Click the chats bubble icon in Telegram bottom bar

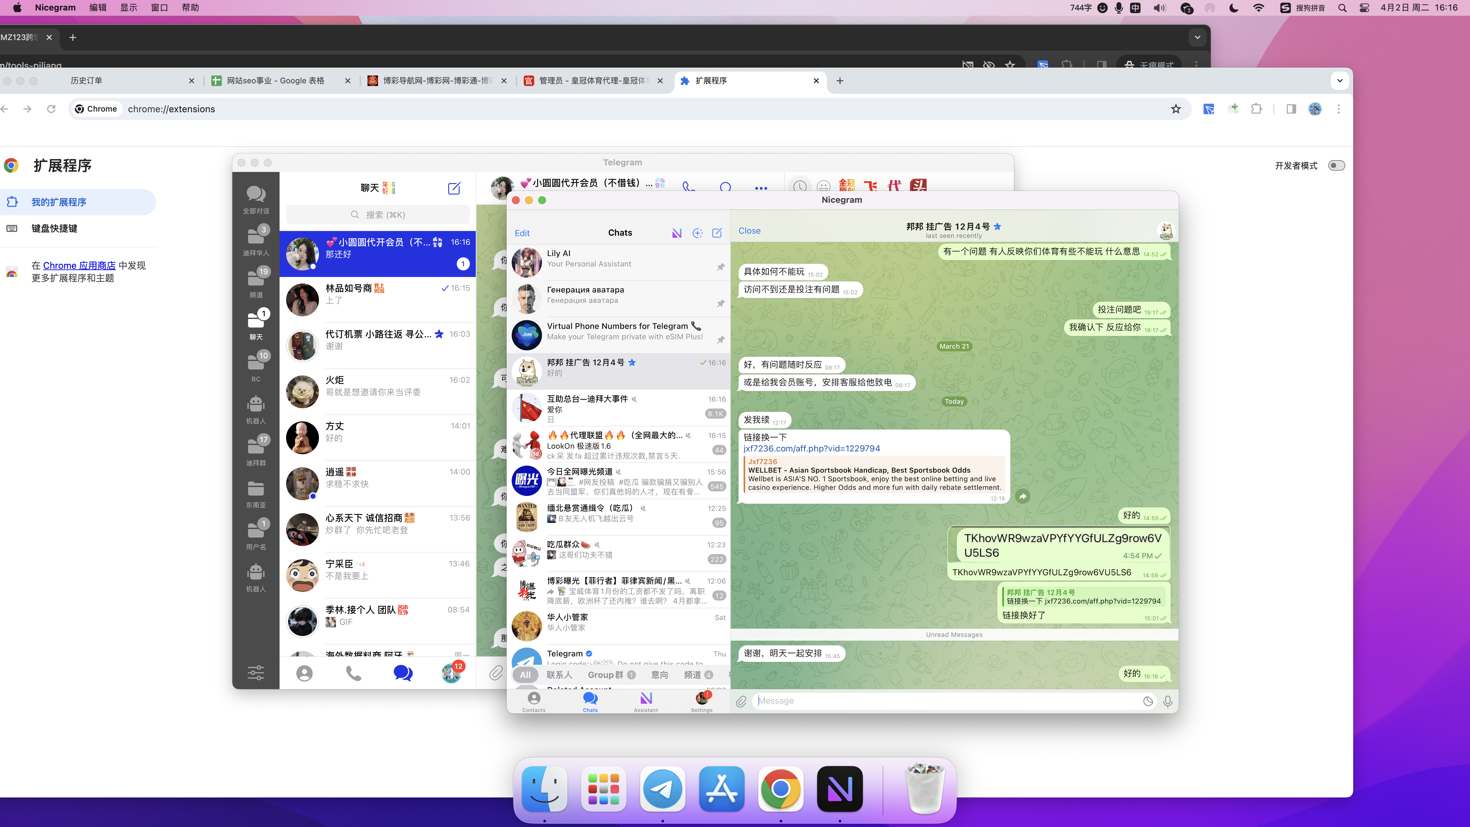(x=403, y=673)
